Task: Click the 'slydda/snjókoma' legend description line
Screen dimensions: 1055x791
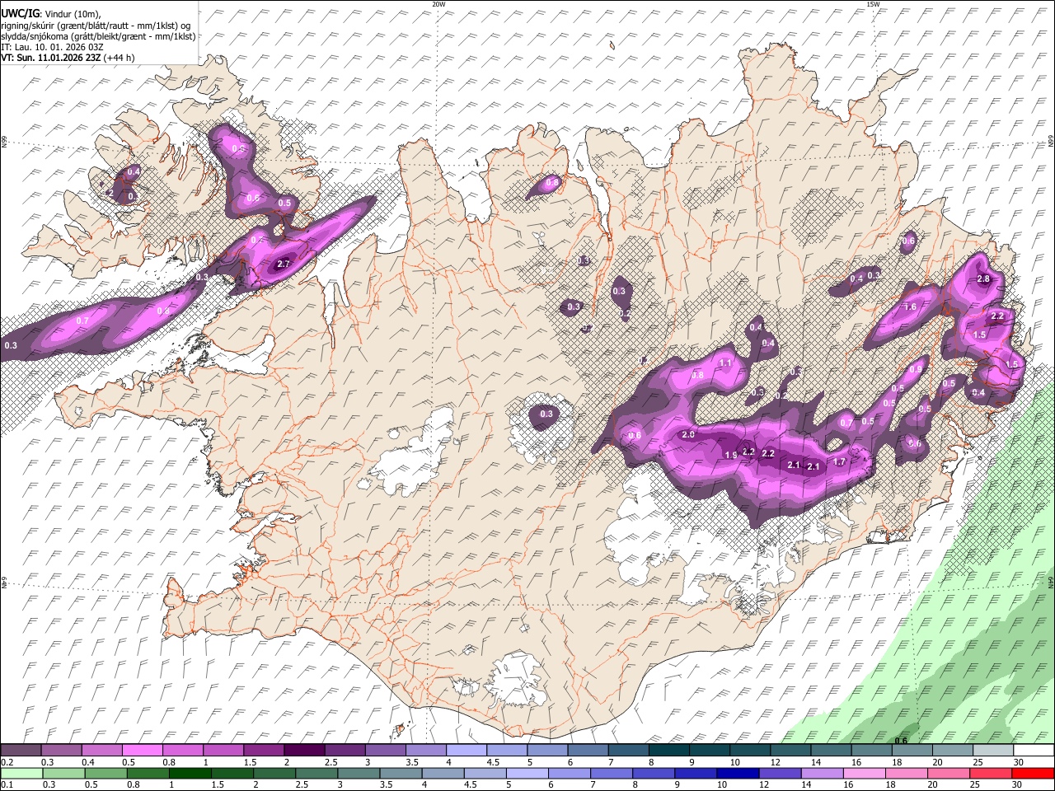Action: click(98, 36)
